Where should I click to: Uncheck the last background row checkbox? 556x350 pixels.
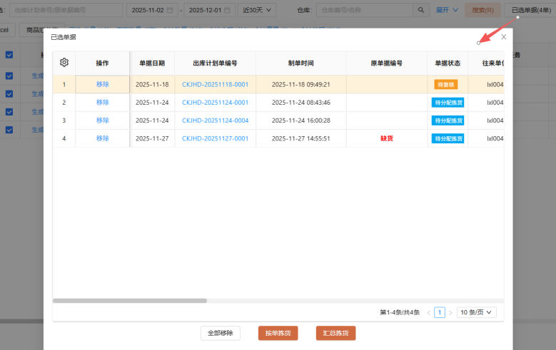(x=9, y=129)
